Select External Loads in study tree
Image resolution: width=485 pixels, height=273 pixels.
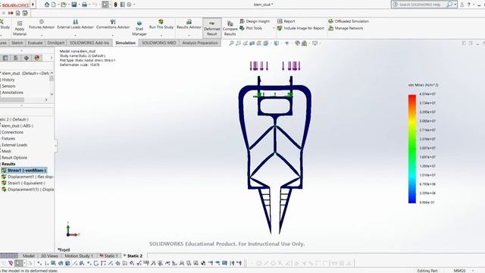point(14,145)
